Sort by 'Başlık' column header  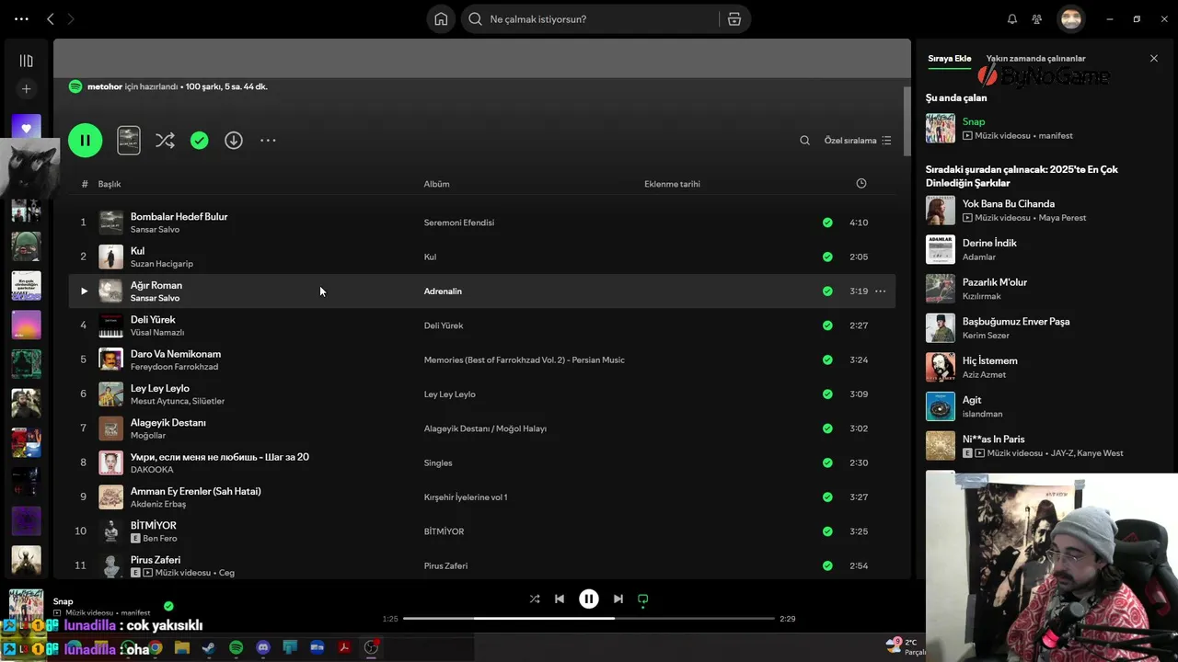pos(110,184)
